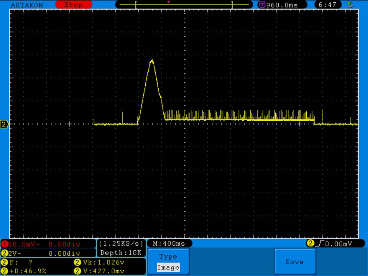Click the Depth:10K memory depth readout

point(121,253)
